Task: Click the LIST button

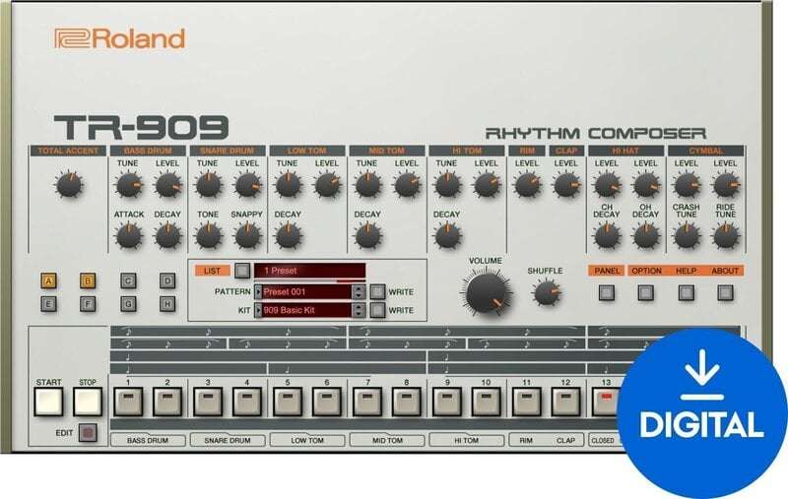Action: [212, 271]
